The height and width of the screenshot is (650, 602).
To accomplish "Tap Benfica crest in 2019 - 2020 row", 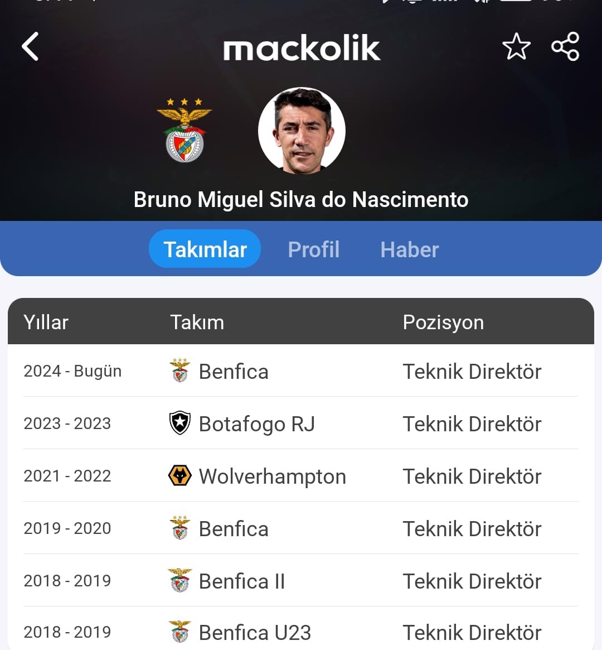I will [x=180, y=528].
